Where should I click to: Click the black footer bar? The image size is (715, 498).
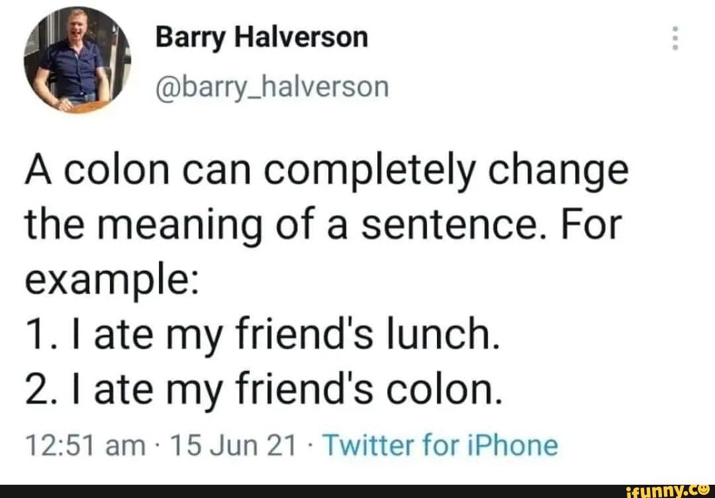point(358,491)
